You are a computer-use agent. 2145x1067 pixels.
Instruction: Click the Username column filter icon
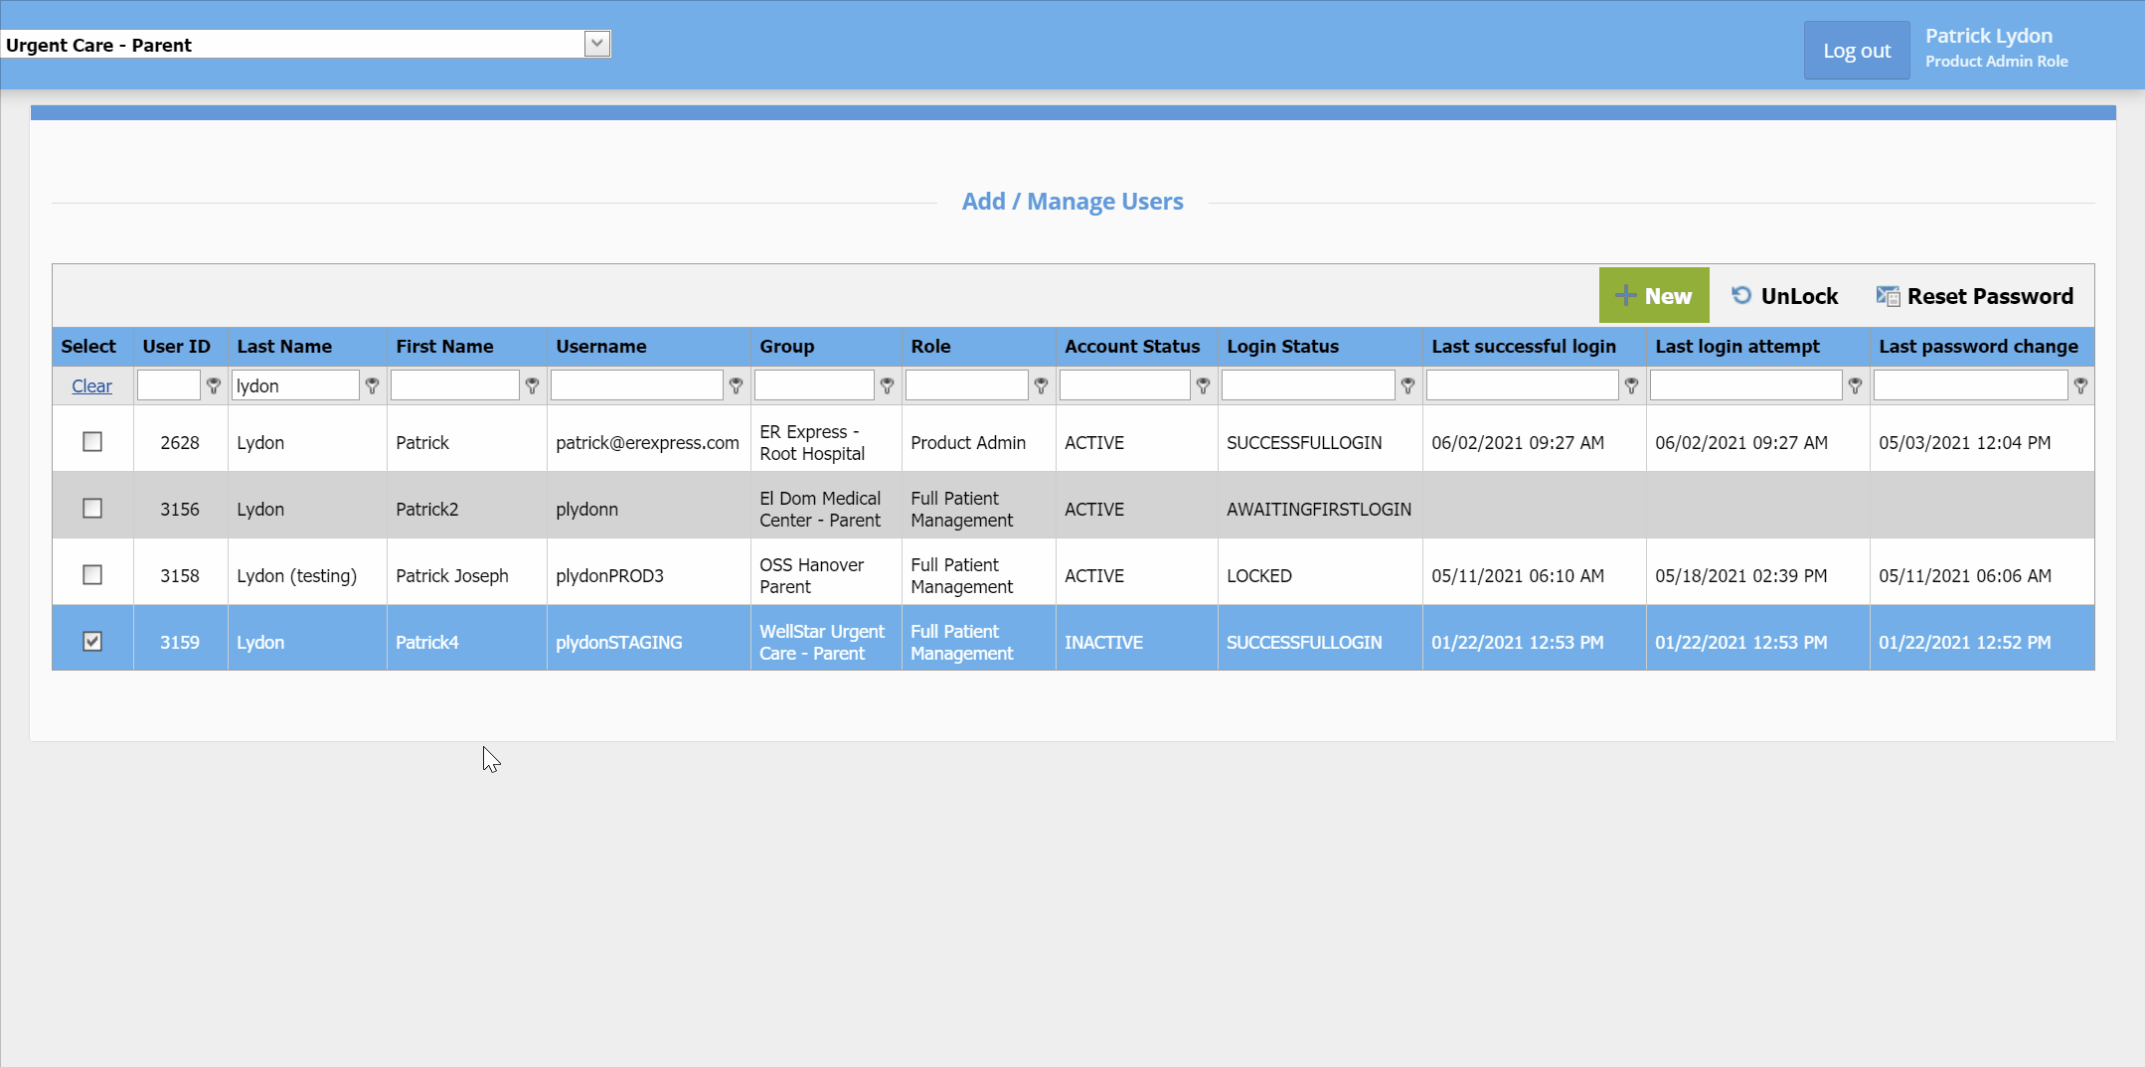pos(736,385)
